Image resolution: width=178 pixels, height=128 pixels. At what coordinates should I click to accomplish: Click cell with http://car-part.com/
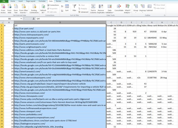[60, 28]
